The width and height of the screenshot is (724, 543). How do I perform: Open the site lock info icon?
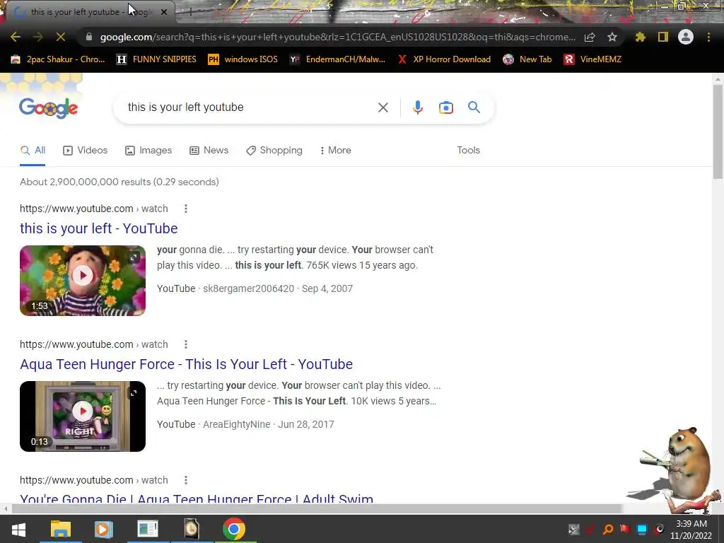pos(89,37)
